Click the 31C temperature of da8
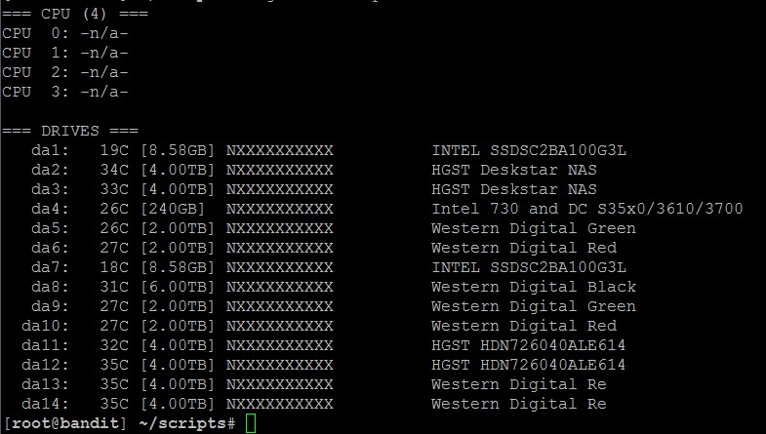Screen dimensions: 766x434 coord(114,287)
